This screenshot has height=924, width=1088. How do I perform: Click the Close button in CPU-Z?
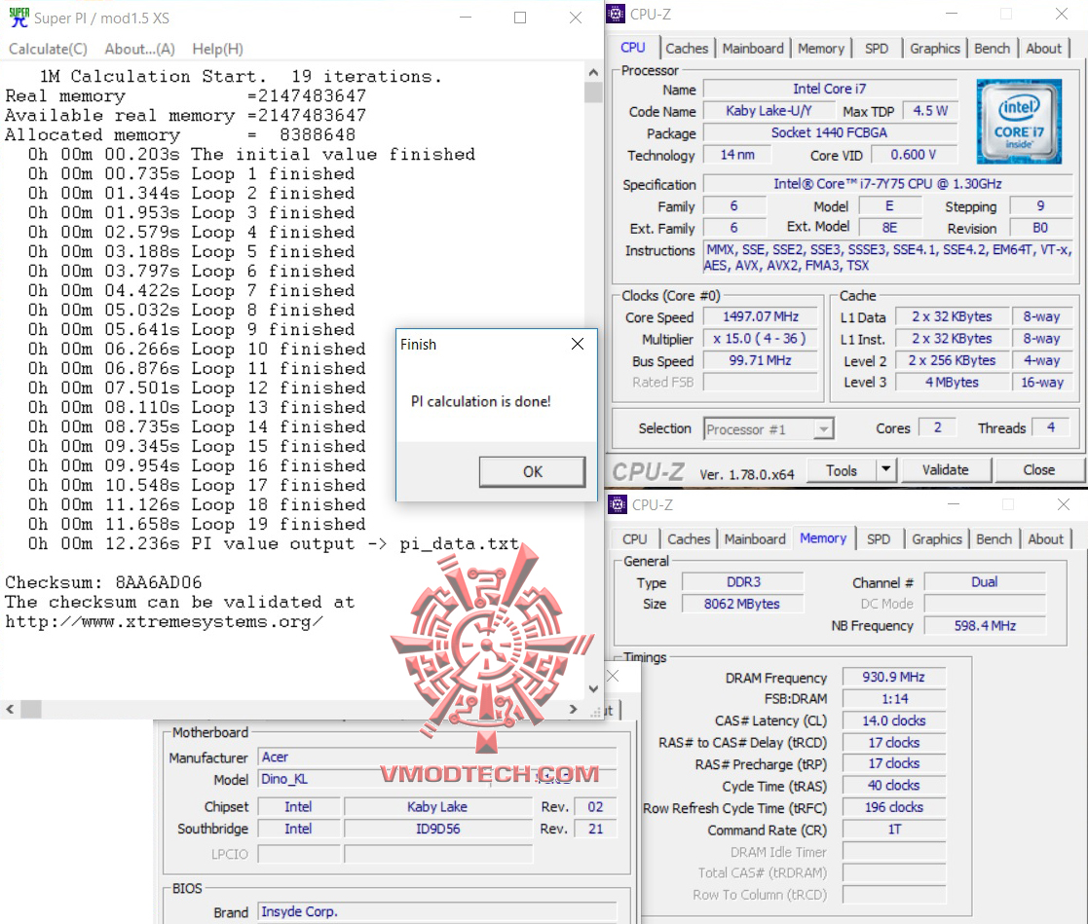pyautogui.click(x=1038, y=470)
